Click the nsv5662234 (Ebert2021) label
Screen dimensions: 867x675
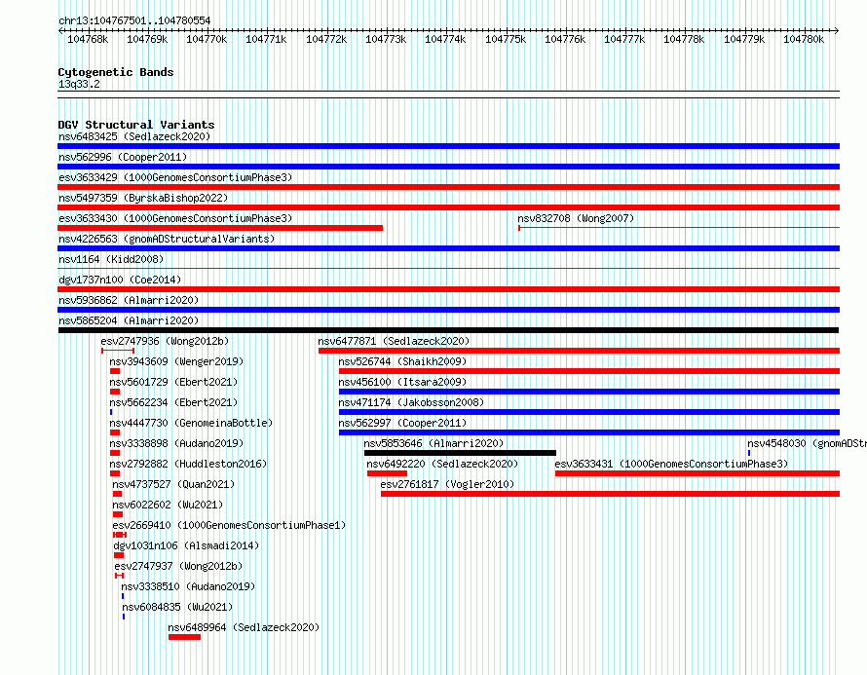coord(173,402)
